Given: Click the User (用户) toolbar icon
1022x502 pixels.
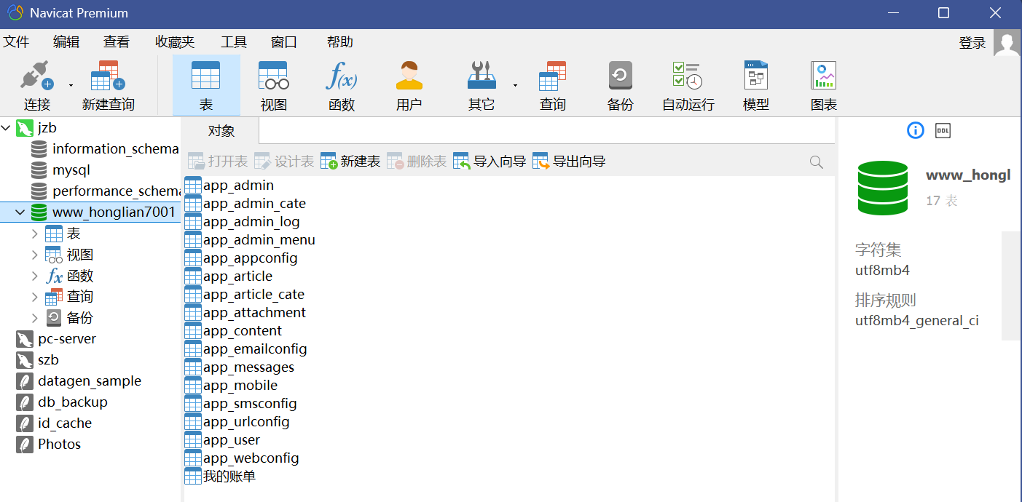Looking at the screenshot, I should 409,76.
